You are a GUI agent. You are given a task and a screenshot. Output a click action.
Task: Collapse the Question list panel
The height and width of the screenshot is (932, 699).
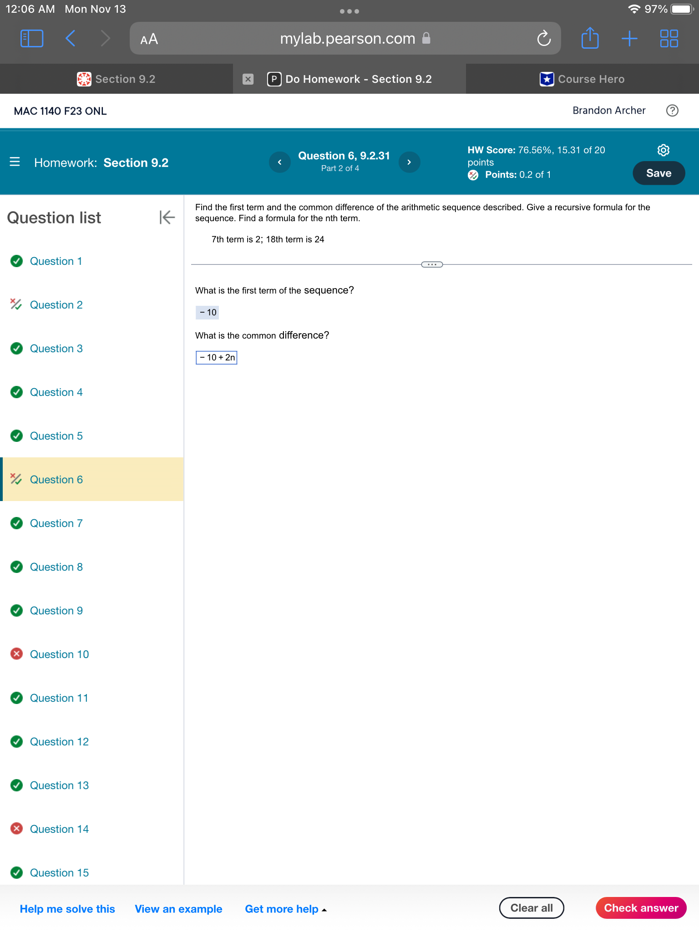(x=167, y=218)
